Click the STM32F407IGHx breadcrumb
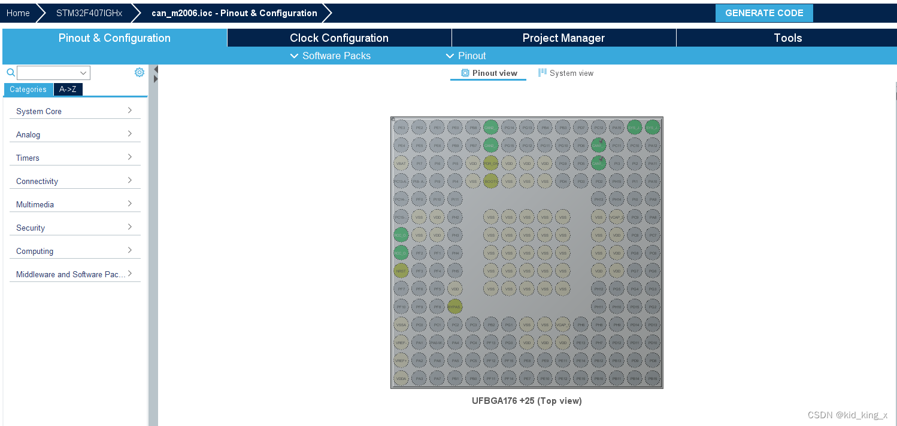This screenshot has height=426, width=897. point(89,13)
